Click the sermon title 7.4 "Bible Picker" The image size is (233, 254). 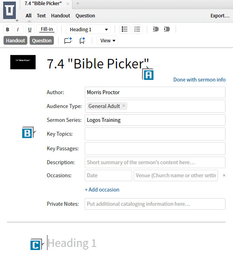[98, 64]
